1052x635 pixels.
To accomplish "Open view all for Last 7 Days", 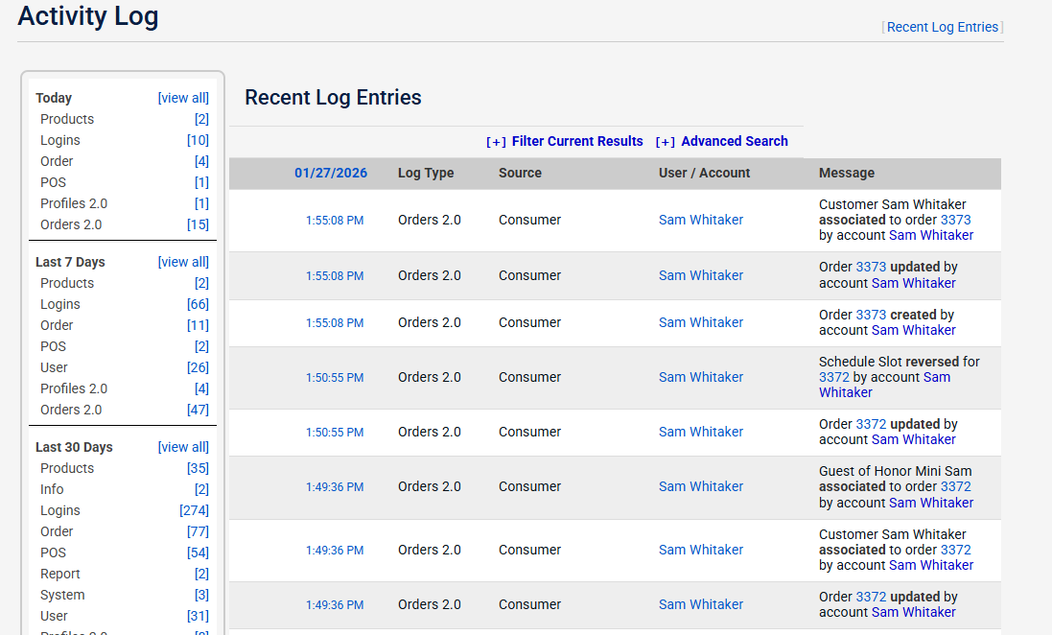I will 183,262.
